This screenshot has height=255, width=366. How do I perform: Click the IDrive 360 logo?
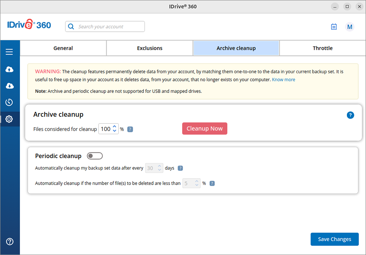pyautogui.click(x=29, y=24)
